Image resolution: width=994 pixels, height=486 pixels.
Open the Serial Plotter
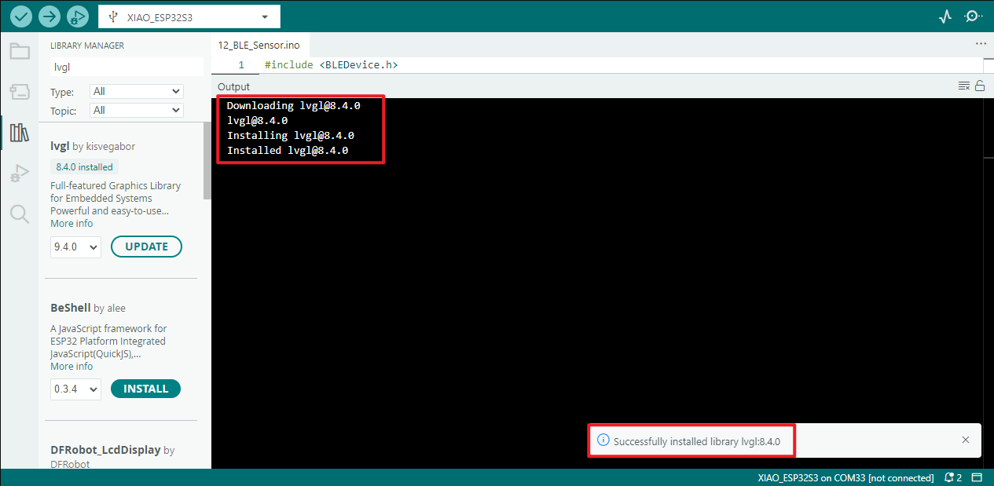pyautogui.click(x=945, y=16)
